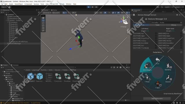Switch to the Console tab
Image resolution: width=185 pixels, height=104 pixels.
tap(15, 65)
